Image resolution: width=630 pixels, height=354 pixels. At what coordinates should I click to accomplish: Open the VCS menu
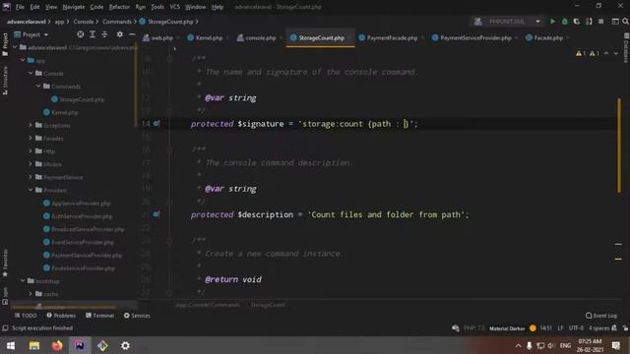175,7
